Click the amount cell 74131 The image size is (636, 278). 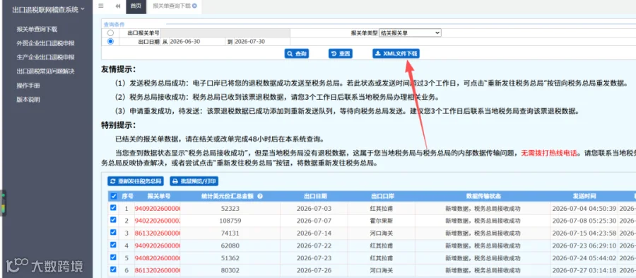pos(230,233)
